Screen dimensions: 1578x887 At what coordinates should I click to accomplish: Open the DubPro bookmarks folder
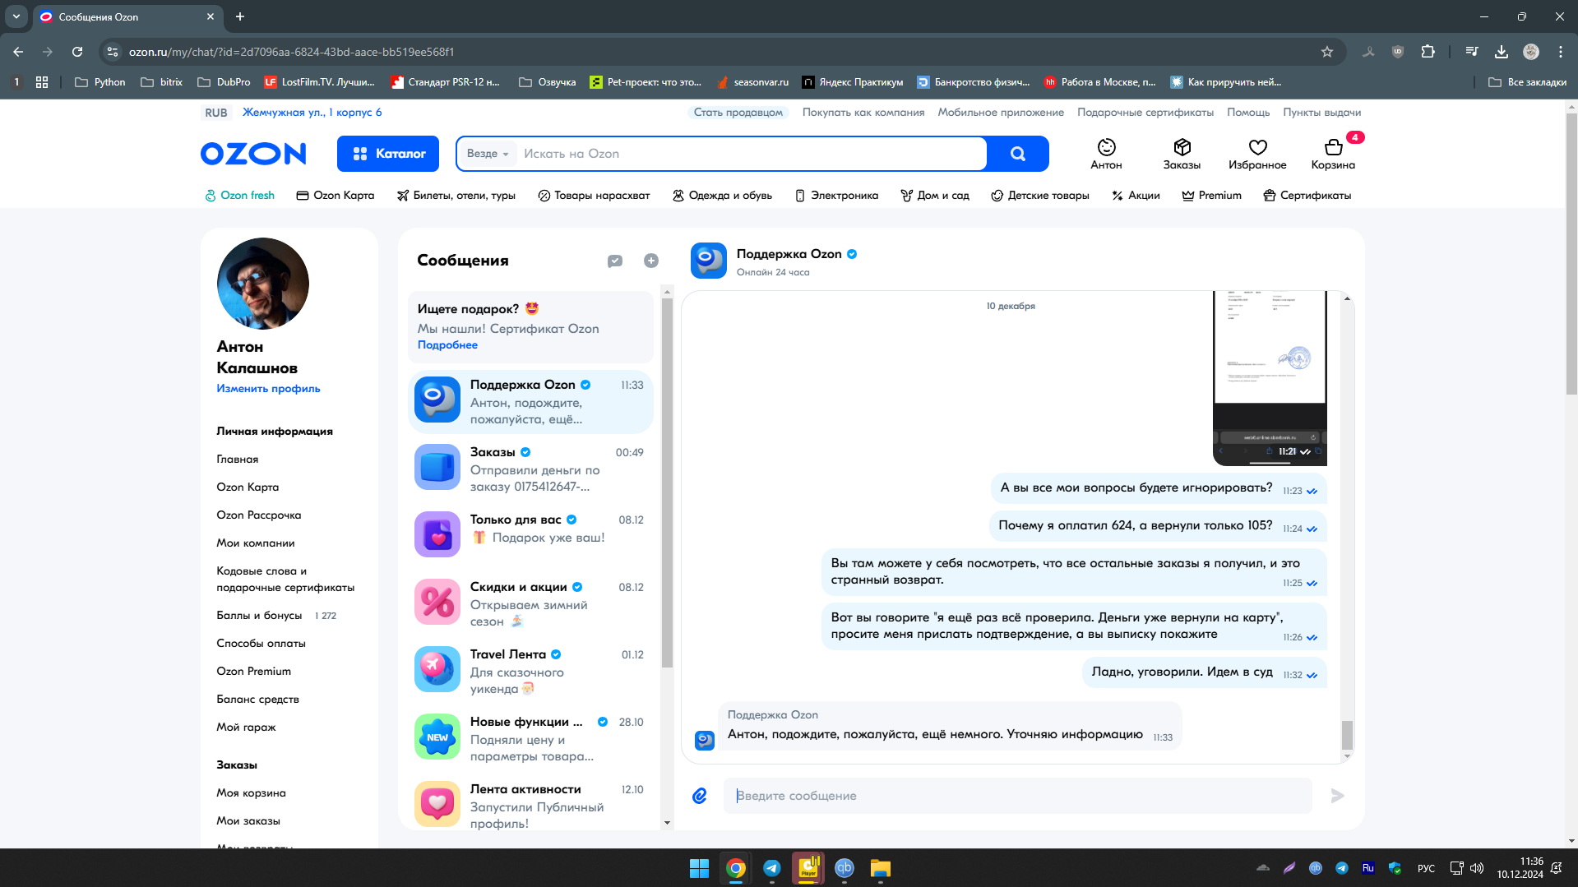click(224, 82)
